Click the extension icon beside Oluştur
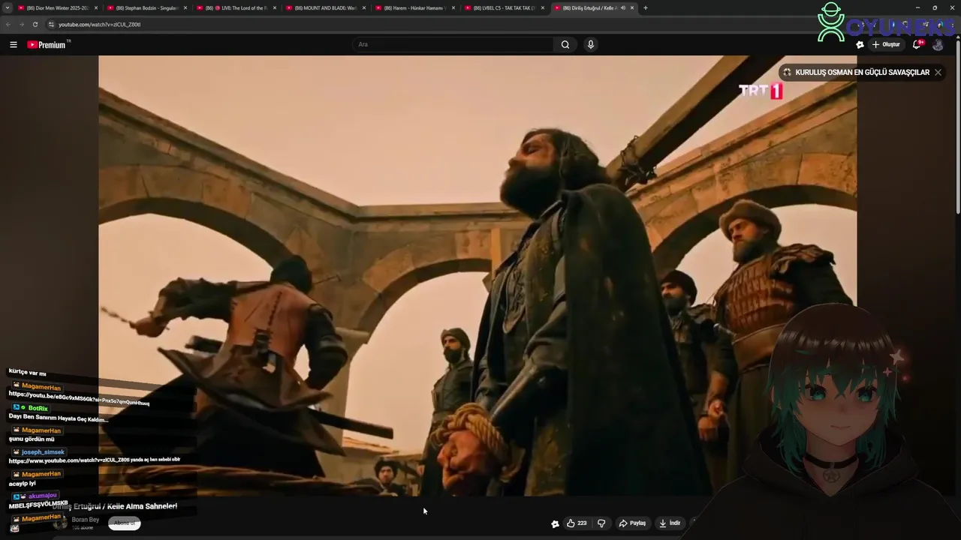The width and height of the screenshot is (961, 540). (860, 44)
